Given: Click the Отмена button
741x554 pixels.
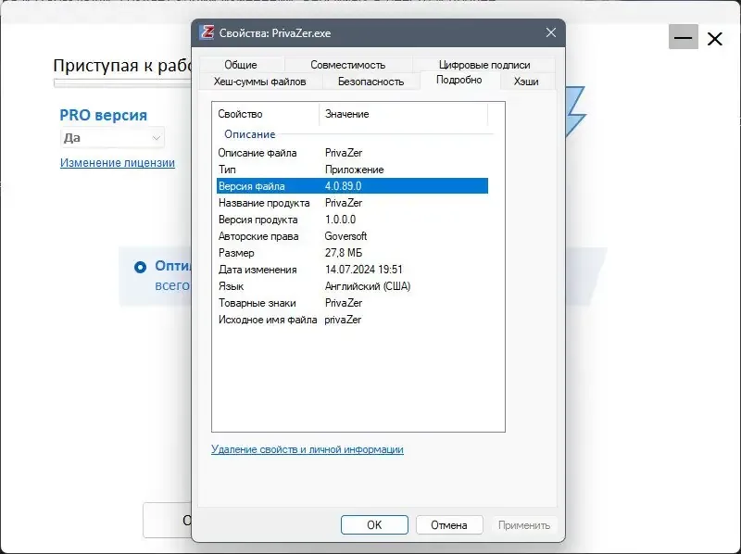Looking at the screenshot, I should pos(449,523).
